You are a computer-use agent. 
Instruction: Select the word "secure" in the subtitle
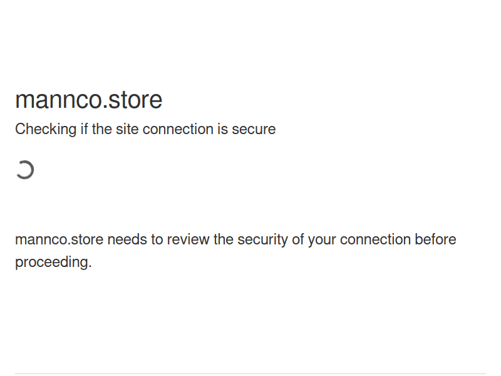tap(254, 130)
